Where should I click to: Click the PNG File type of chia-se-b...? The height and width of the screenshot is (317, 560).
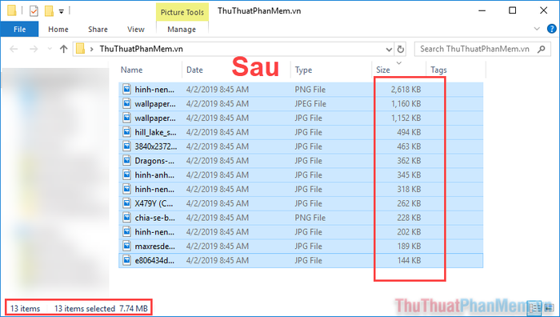(x=310, y=218)
